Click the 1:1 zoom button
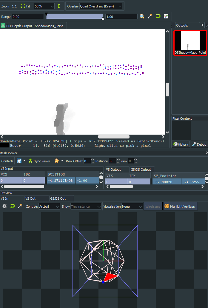This screenshot has width=208, height=308. pyautogui.click(x=14, y=6)
